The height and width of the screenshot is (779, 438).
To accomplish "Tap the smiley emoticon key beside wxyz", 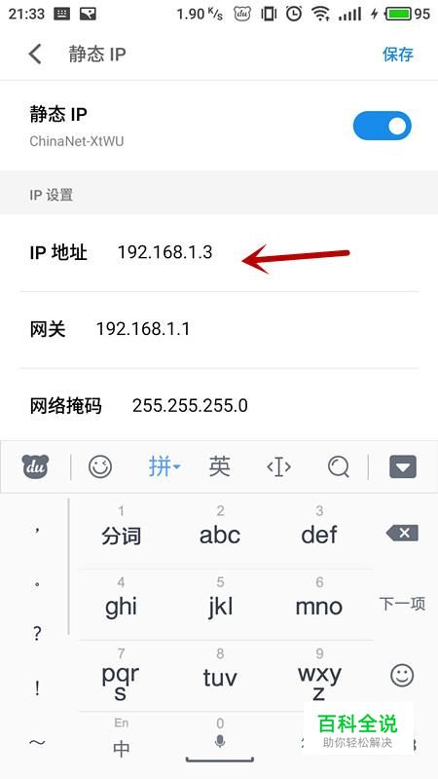I will tap(402, 675).
